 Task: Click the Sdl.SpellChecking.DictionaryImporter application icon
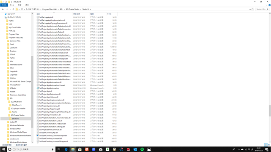pos(38,136)
